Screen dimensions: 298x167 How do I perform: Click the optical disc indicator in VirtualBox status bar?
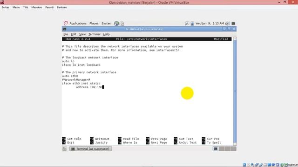click(x=248, y=165)
